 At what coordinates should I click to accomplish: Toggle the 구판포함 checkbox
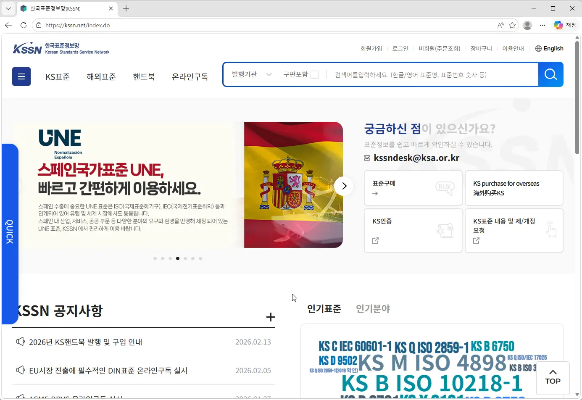314,74
